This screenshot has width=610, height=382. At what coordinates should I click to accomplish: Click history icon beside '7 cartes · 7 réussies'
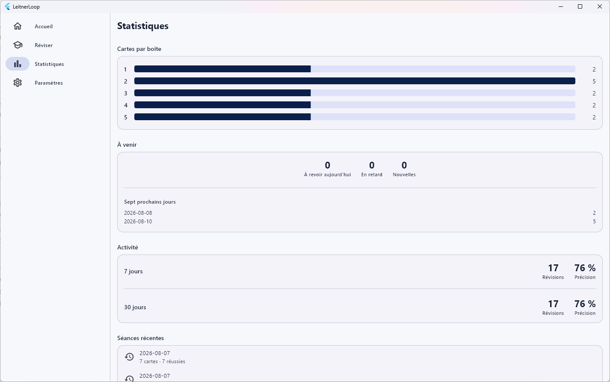click(x=129, y=357)
